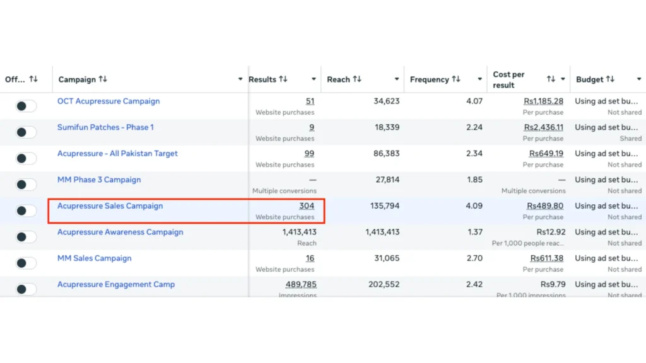Click the 99 results value

309,154
